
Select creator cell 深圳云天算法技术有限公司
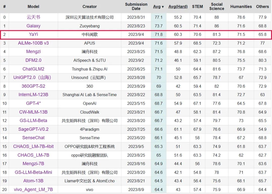coord(89,17)
